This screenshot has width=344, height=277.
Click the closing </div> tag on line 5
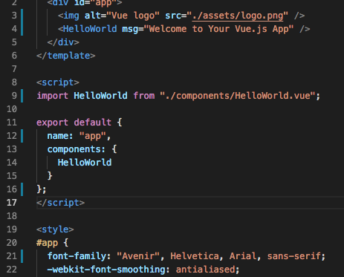coord(63,42)
